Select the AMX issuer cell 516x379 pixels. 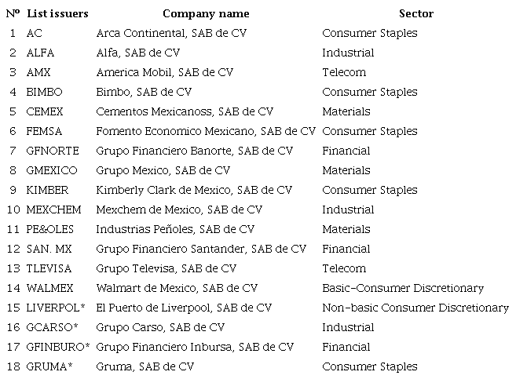click(x=38, y=72)
